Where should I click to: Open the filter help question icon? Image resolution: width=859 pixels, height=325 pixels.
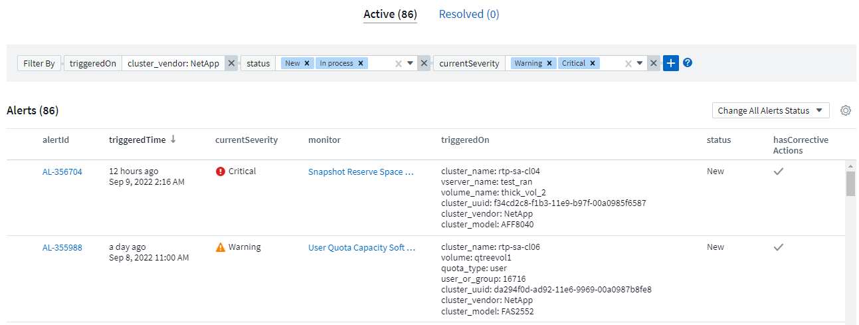point(688,62)
